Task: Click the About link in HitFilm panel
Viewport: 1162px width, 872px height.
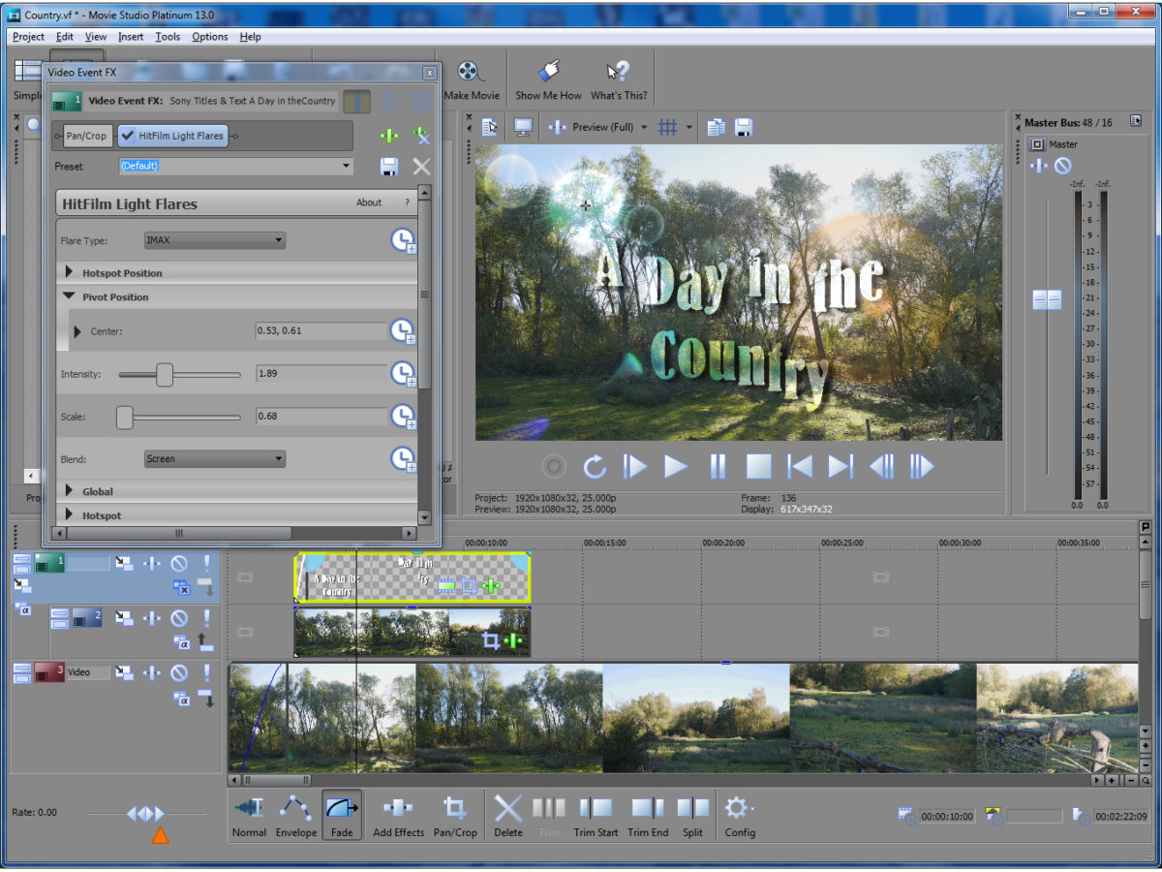Action: pos(369,202)
